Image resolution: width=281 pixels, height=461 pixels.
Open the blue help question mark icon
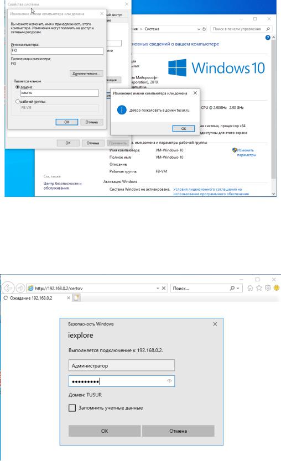pyautogui.click(x=268, y=38)
